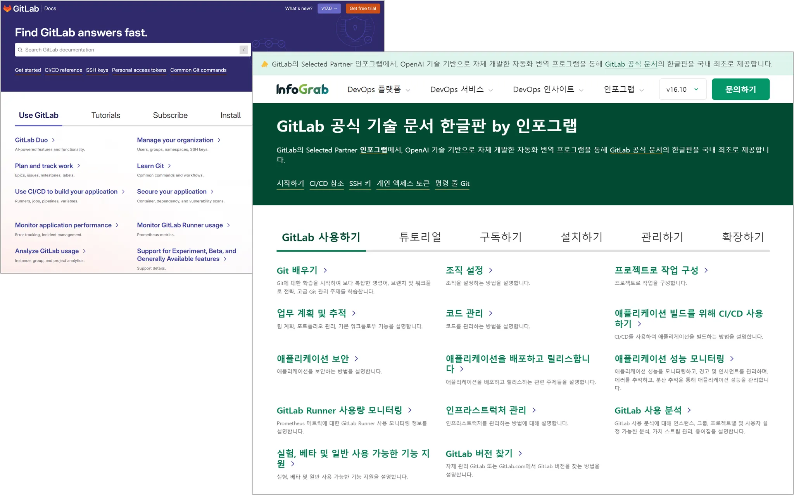The width and height of the screenshot is (794, 495).
Task: Open the v16.10 version selector
Action: click(682, 89)
